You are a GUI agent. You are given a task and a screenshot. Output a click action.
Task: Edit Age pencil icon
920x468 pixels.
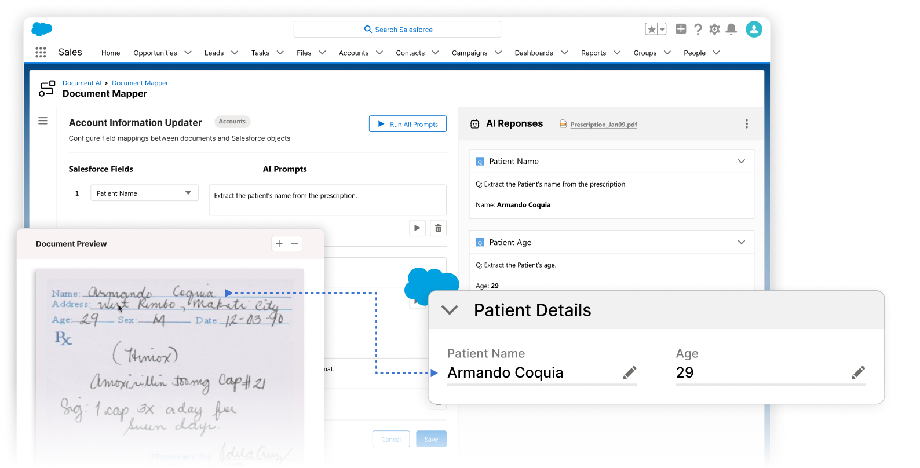(858, 373)
